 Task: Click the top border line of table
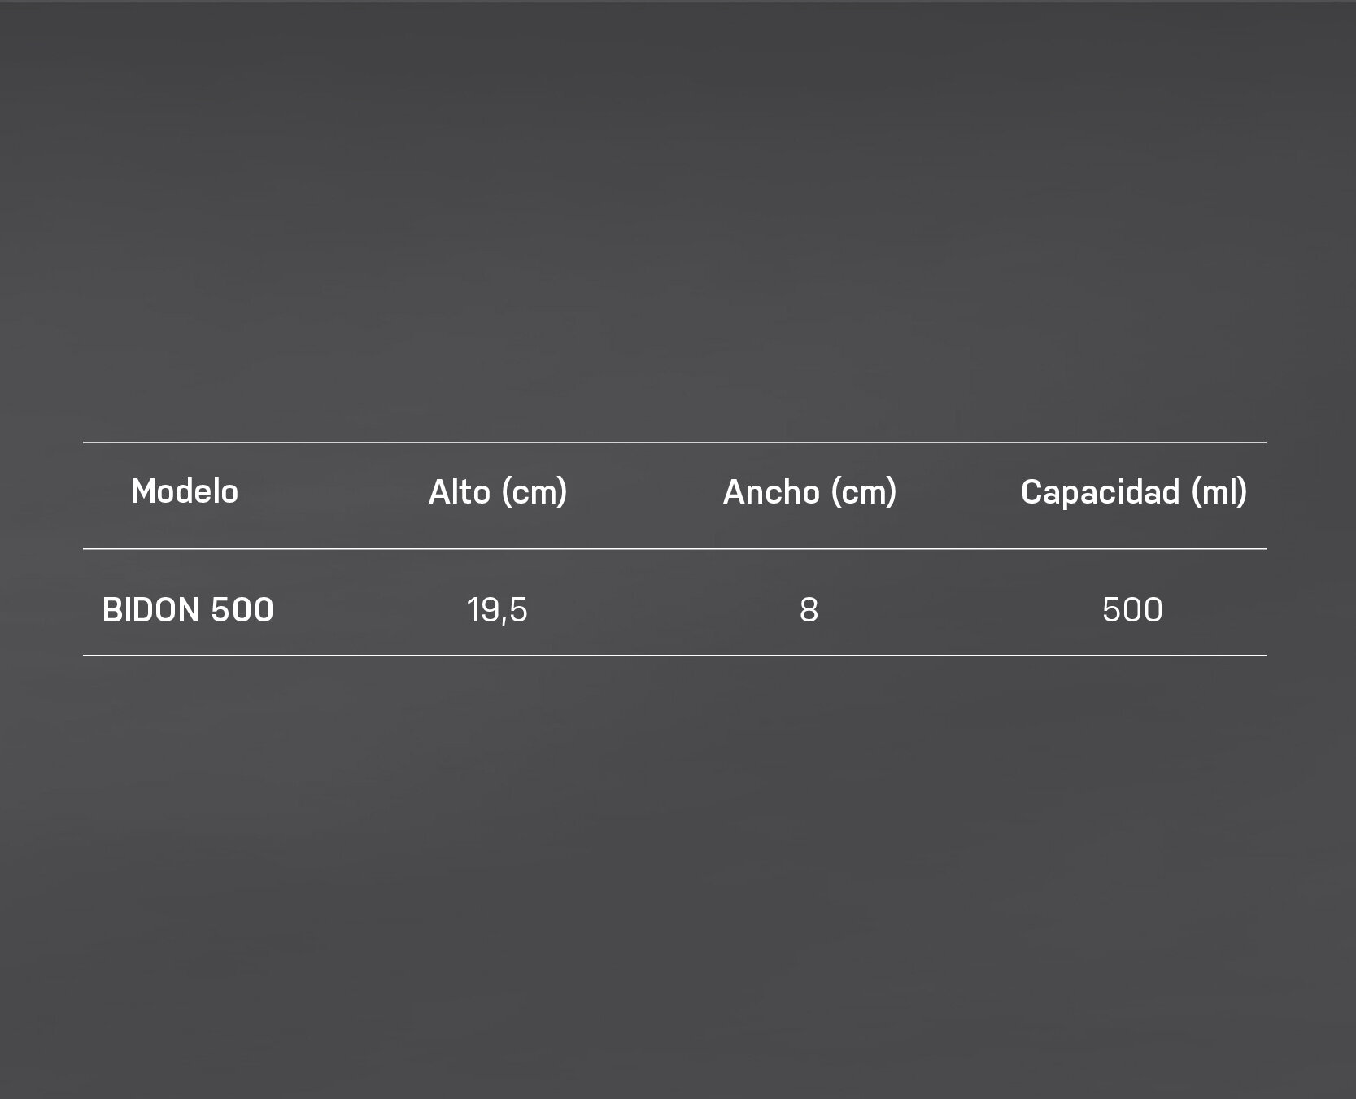click(x=674, y=443)
